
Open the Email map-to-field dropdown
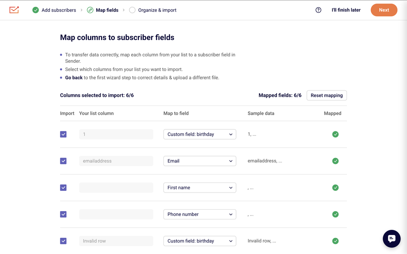point(200,161)
